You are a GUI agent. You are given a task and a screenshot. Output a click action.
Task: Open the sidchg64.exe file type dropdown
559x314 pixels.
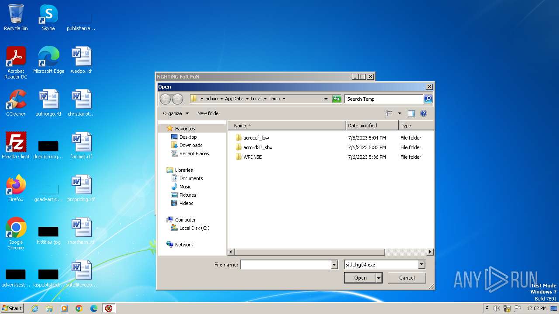pos(384,265)
